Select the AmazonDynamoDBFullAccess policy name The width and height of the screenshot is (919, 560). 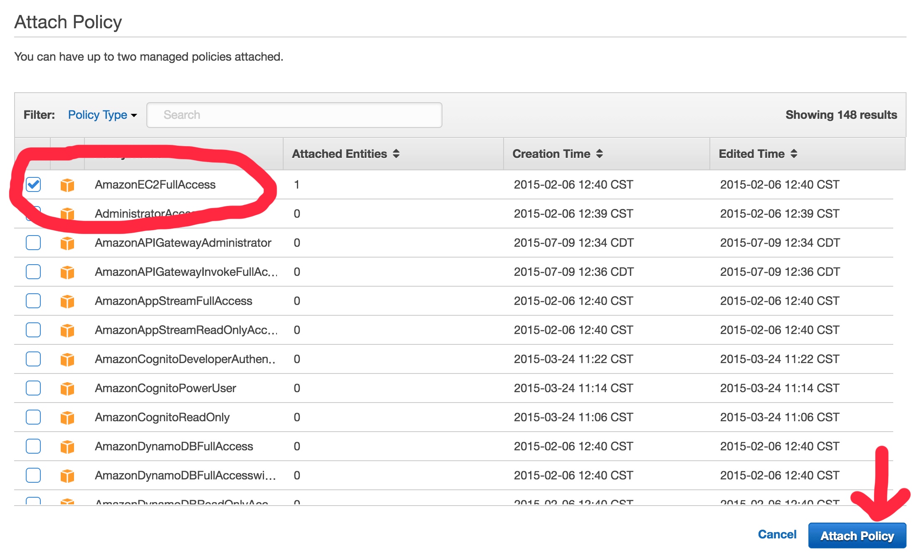(174, 447)
